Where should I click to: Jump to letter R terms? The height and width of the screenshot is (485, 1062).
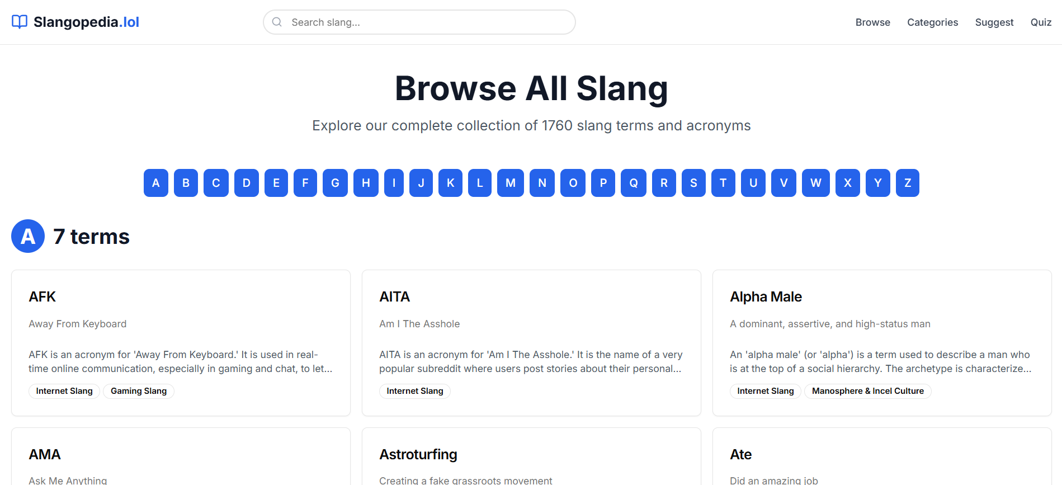pos(664,183)
